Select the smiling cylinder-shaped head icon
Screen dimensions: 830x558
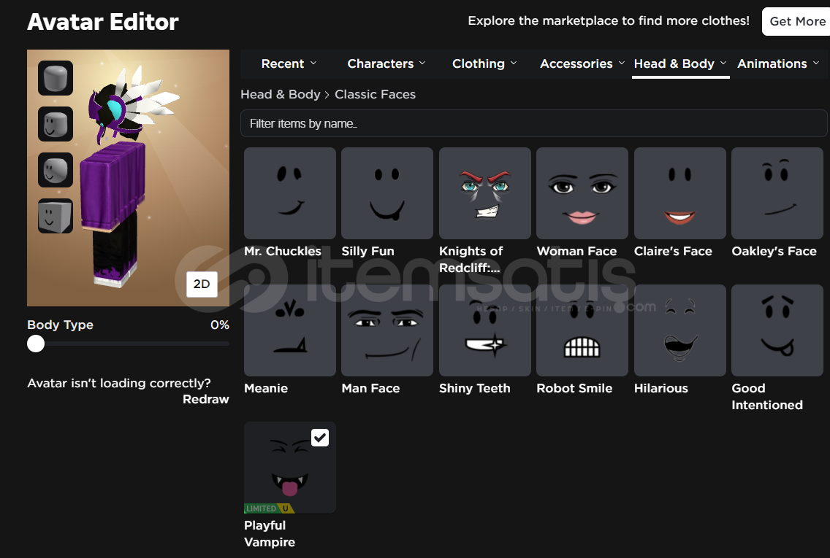point(56,124)
